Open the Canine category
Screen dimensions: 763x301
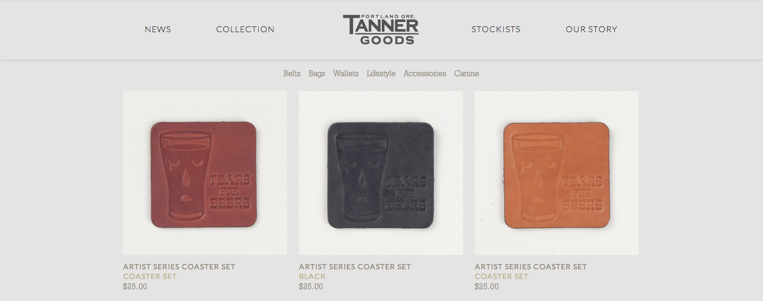466,74
